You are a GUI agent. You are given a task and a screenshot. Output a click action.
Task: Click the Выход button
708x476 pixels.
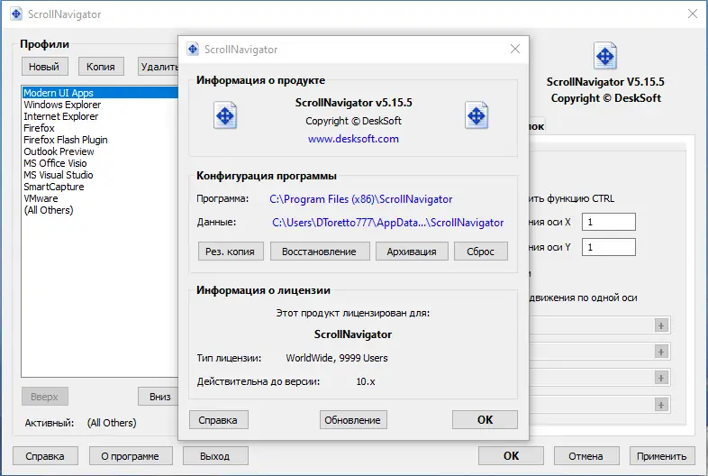coord(215,456)
